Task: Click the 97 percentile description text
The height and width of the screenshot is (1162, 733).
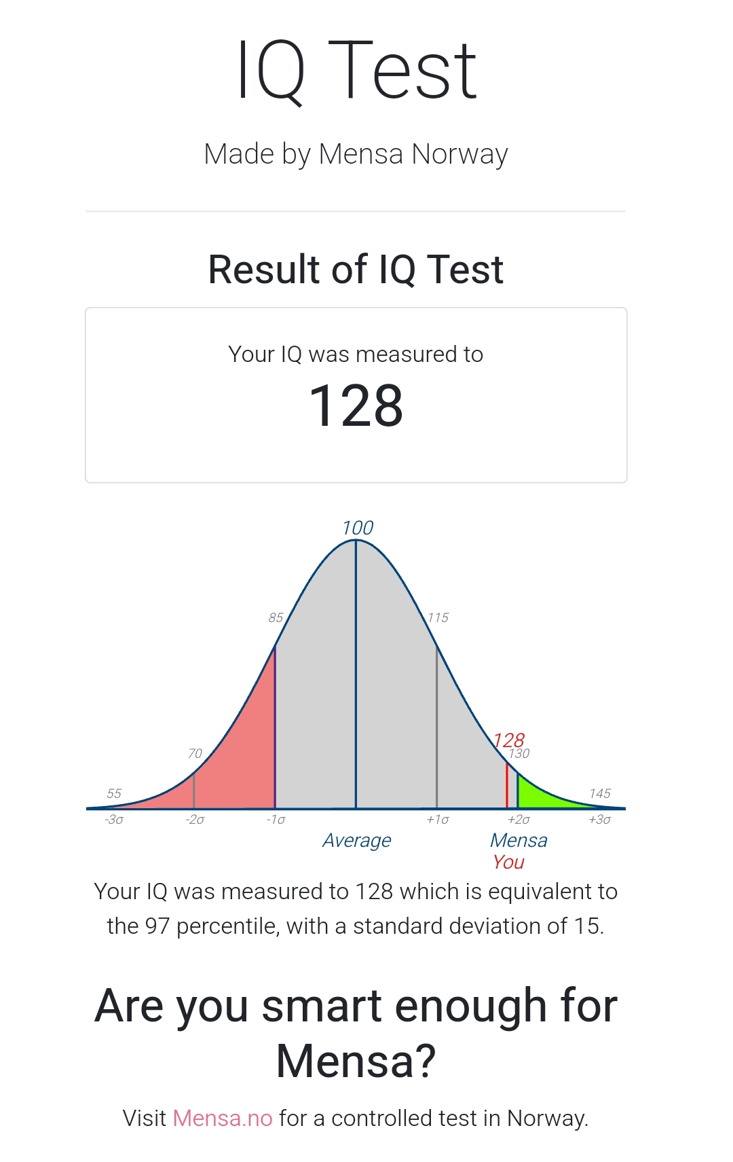Action: point(356,909)
